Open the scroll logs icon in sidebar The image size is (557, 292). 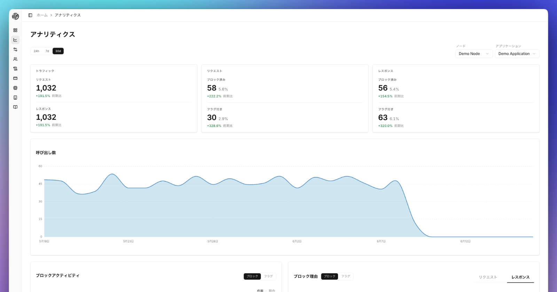pyautogui.click(x=15, y=69)
